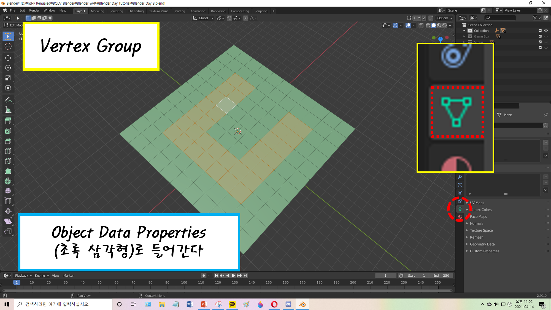Toggle X axis mirror button
This screenshot has width=551, height=310.
coord(414,18)
